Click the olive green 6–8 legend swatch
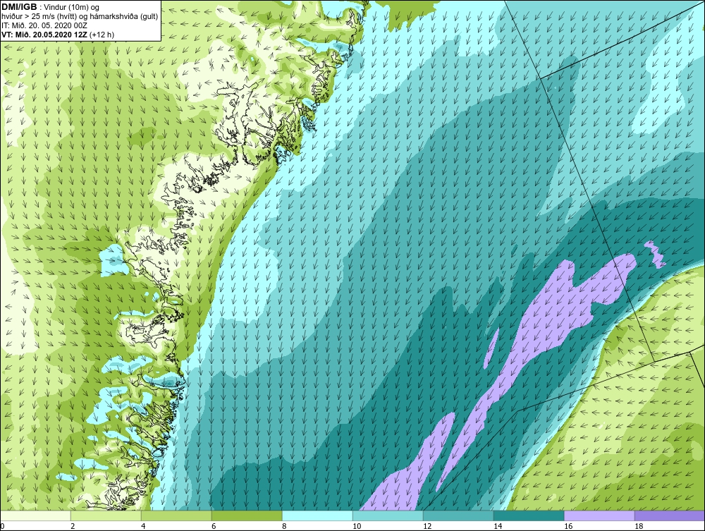The image size is (705, 531). (x=247, y=515)
